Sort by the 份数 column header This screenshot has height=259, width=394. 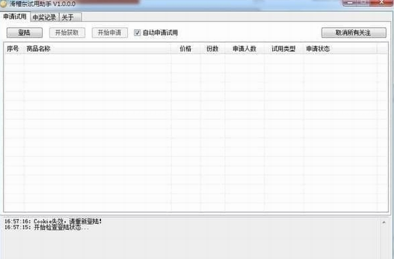pyautogui.click(x=213, y=48)
